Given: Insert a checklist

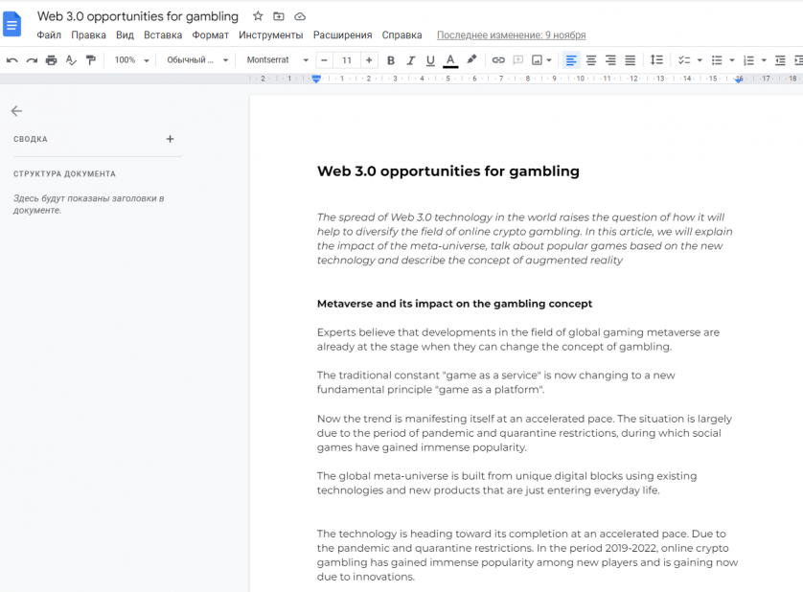Looking at the screenshot, I should click(x=684, y=60).
